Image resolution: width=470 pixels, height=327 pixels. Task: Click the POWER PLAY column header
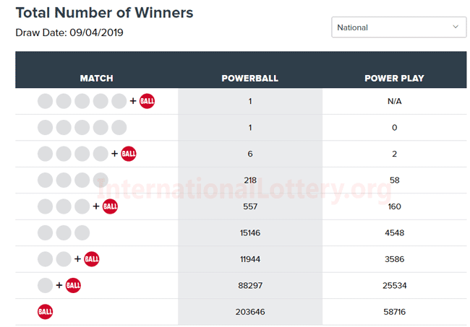click(x=394, y=78)
